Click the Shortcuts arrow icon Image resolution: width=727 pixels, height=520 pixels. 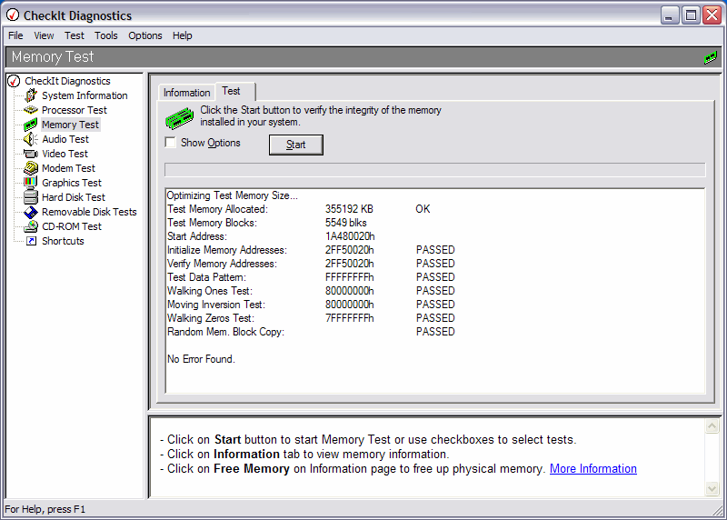(x=31, y=241)
